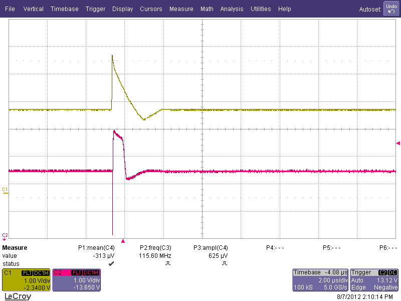
Task: Click the 2.00 µs/div timebase setting
Action: (x=333, y=280)
